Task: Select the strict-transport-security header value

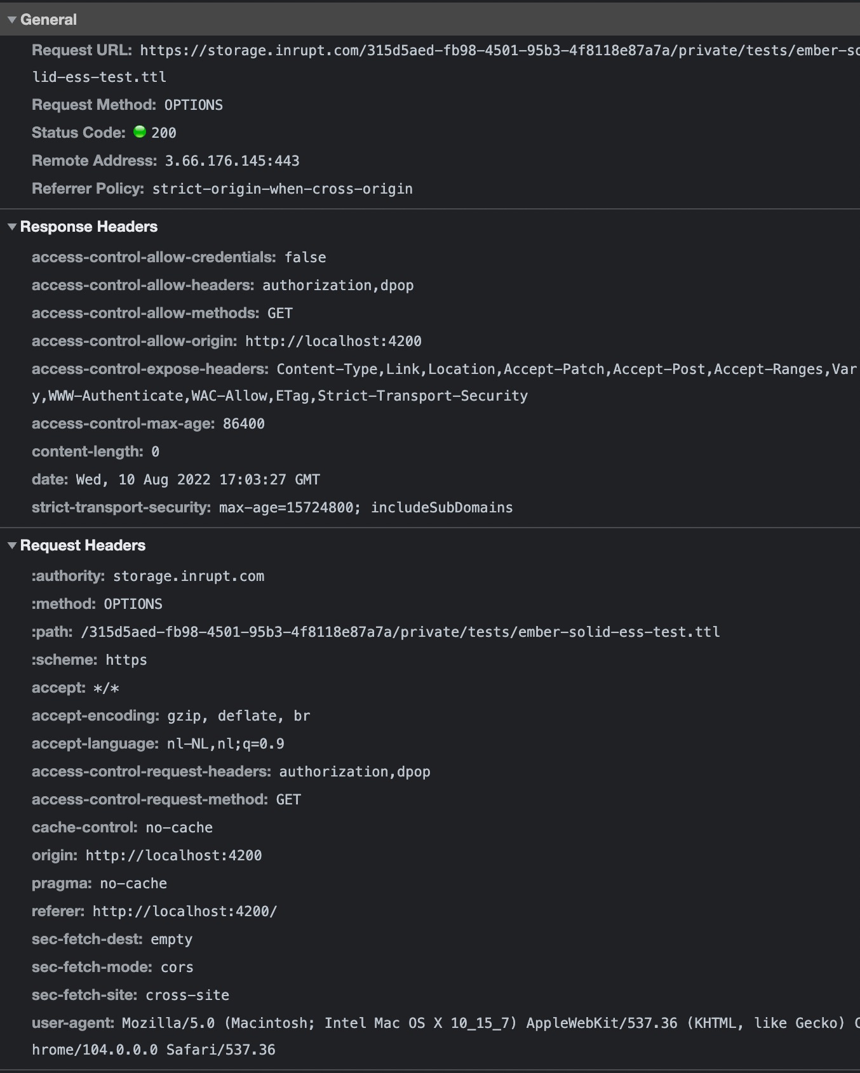Action: (366, 507)
